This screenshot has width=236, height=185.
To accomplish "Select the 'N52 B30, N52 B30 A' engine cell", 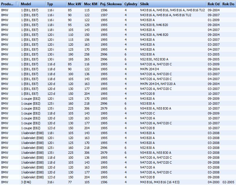I will click(154, 59).
